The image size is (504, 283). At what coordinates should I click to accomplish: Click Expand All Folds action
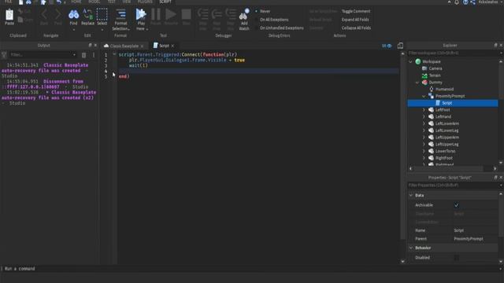coord(355,20)
